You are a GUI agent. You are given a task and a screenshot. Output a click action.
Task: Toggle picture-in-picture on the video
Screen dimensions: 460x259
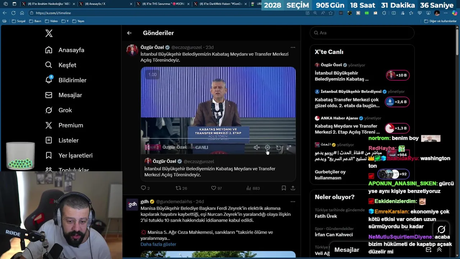click(x=278, y=147)
